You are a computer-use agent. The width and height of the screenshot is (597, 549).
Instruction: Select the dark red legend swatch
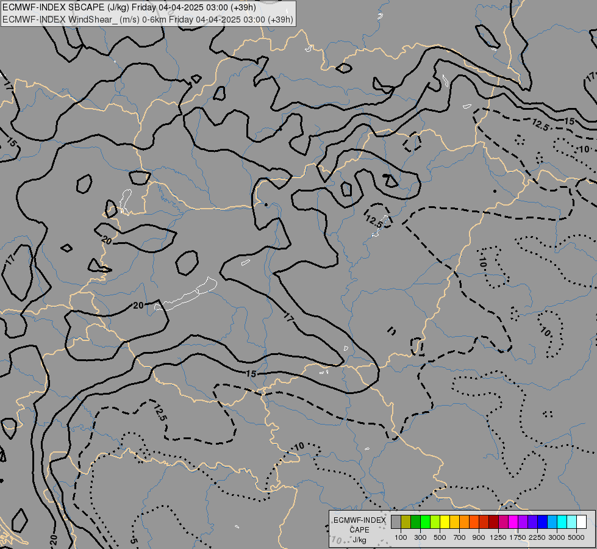[x=493, y=522]
